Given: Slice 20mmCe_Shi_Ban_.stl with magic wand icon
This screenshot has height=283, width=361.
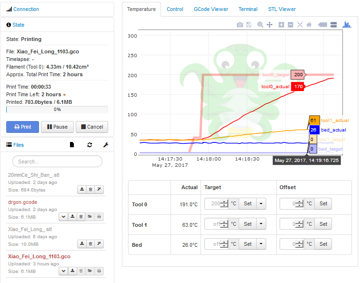Looking at the screenshot, I should (x=99, y=190).
